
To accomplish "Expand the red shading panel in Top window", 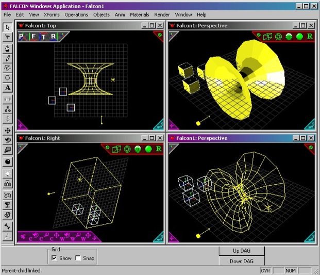I will pyautogui.click(x=159, y=36).
